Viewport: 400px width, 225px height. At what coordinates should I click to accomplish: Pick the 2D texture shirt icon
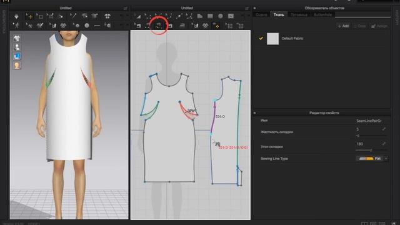[x=206, y=26]
